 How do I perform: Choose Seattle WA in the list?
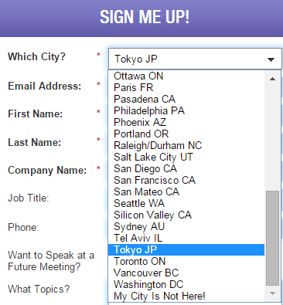click(x=186, y=203)
